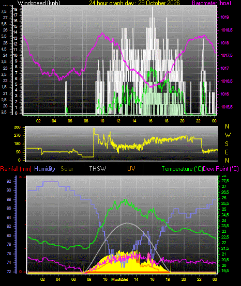The image size is (241, 286).
Task: Click the Windspeed (kph) title
Action: [x=39, y=3]
